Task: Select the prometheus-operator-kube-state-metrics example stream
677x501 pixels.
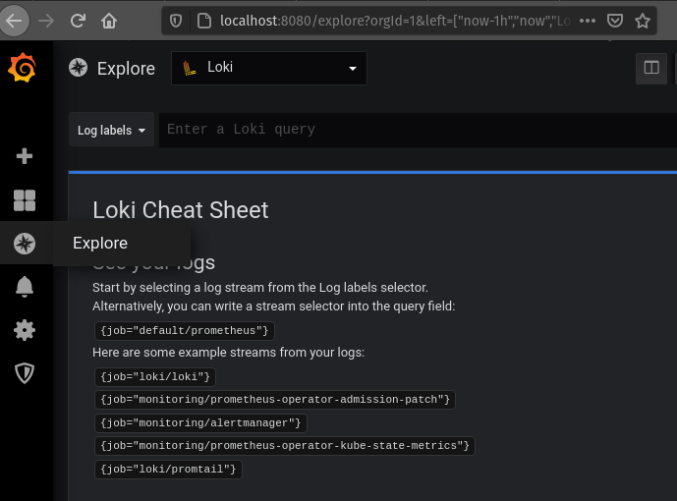Action: pyautogui.click(x=285, y=446)
